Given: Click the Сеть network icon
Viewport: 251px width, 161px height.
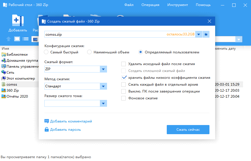Looking at the screenshot, I should (3, 73).
